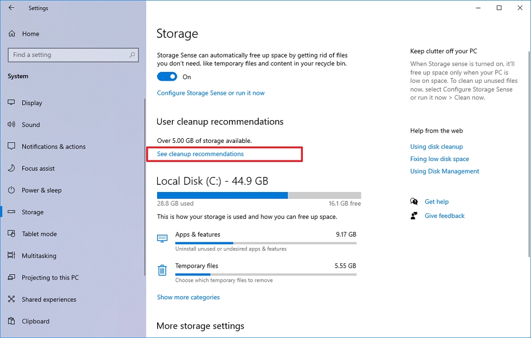The image size is (531, 338).
Task: Click the Local Disk (C:) heading
Action: (x=212, y=181)
